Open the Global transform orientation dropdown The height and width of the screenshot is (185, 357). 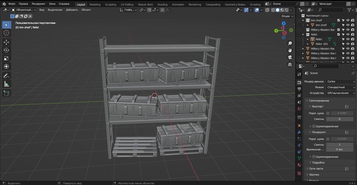click(x=128, y=10)
